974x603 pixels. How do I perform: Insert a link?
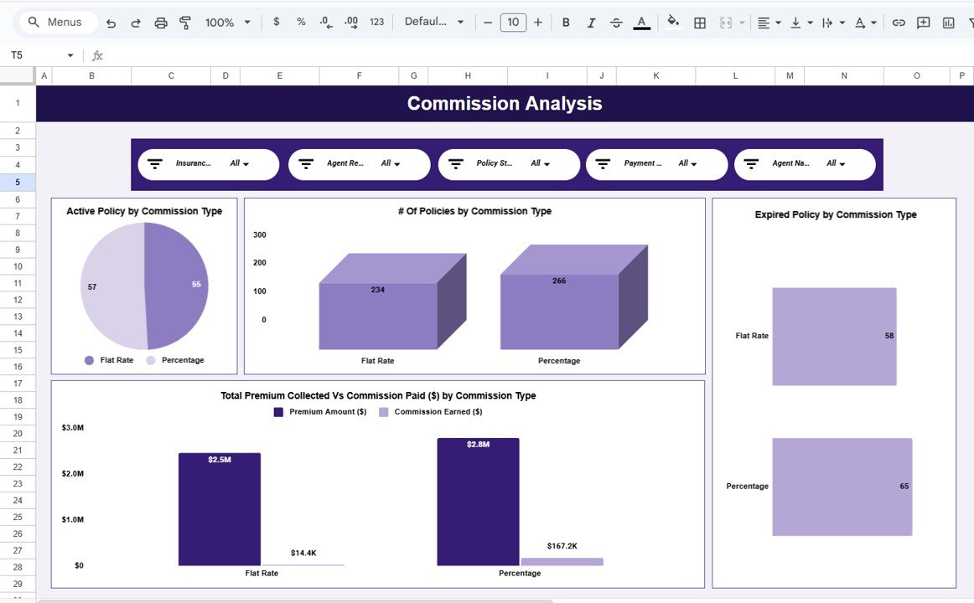pos(899,22)
